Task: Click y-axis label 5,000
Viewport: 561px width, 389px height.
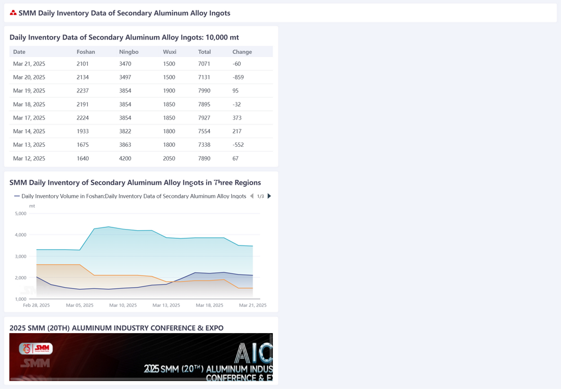Action: (21, 214)
